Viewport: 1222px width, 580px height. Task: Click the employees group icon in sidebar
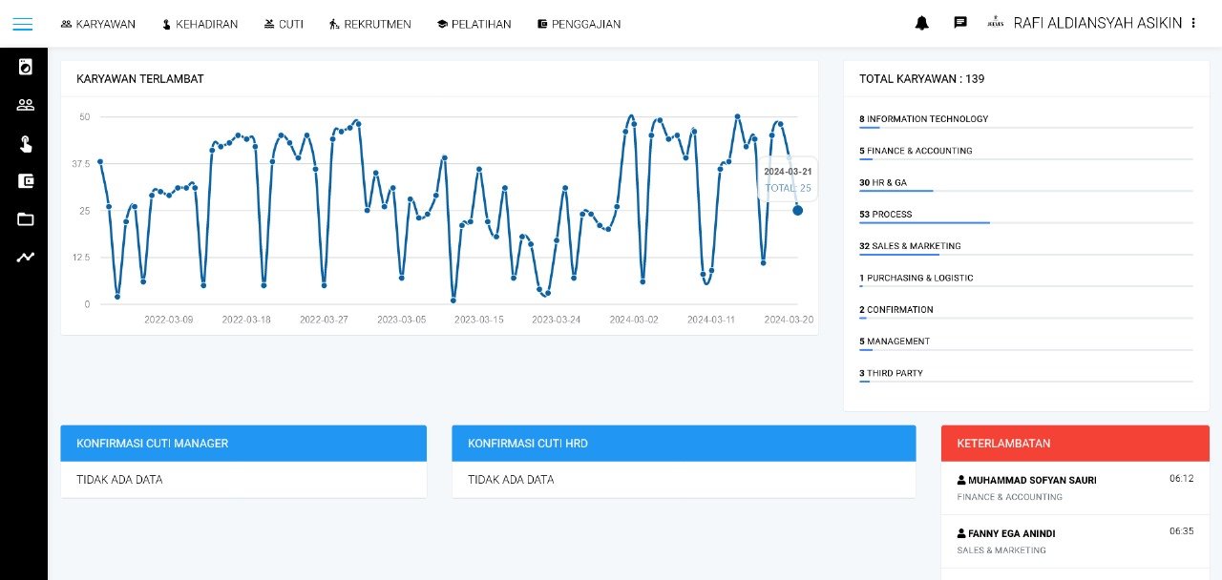[25, 105]
